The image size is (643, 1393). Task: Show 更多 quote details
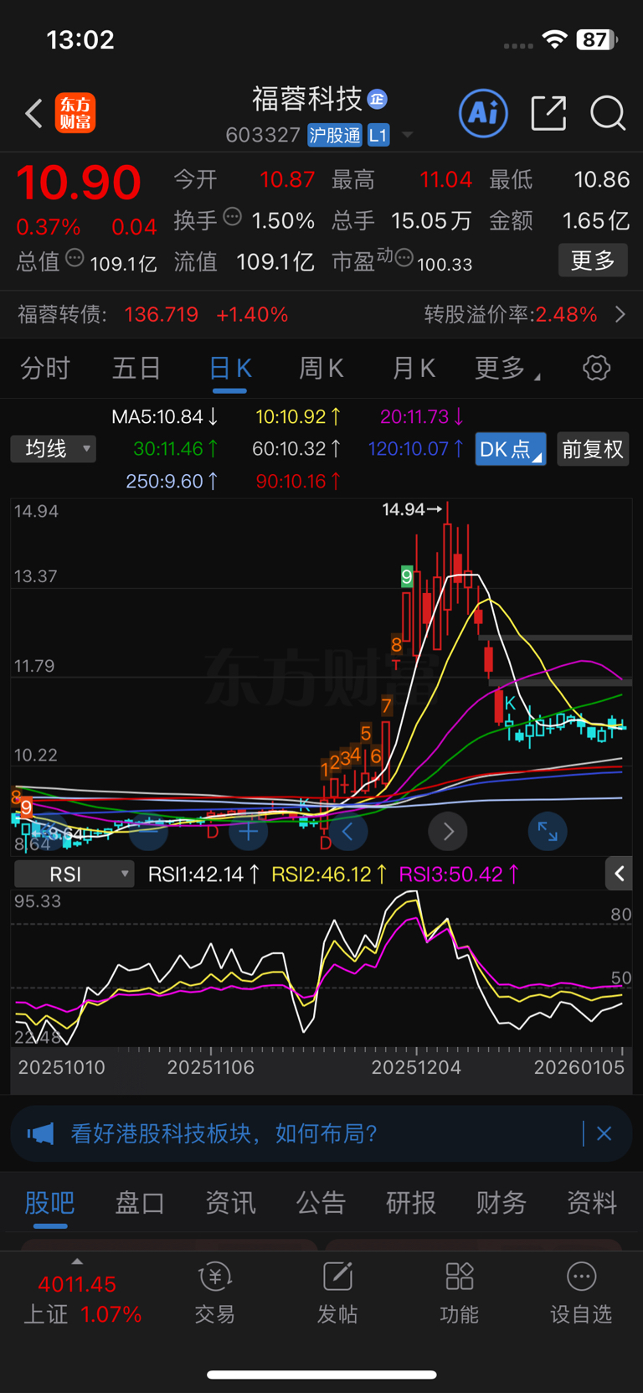pyautogui.click(x=593, y=261)
